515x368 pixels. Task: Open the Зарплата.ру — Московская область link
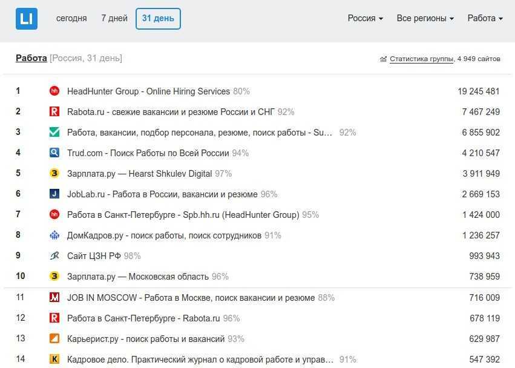click(x=138, y=277)
